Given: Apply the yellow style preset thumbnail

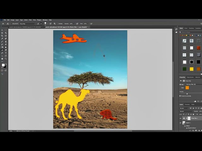Looking at the screenshot, I should tap(192, 69).
